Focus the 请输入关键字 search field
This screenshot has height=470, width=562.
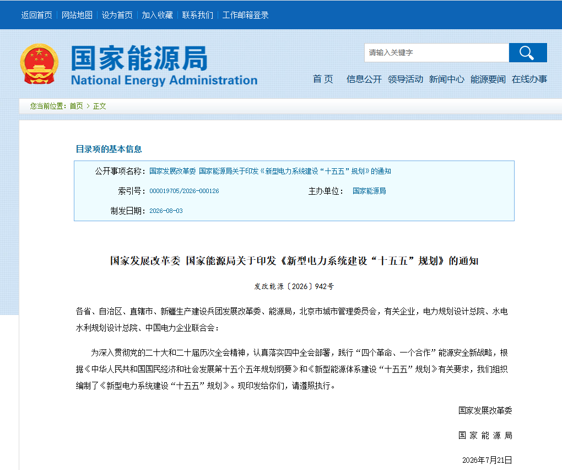(436, 53)
